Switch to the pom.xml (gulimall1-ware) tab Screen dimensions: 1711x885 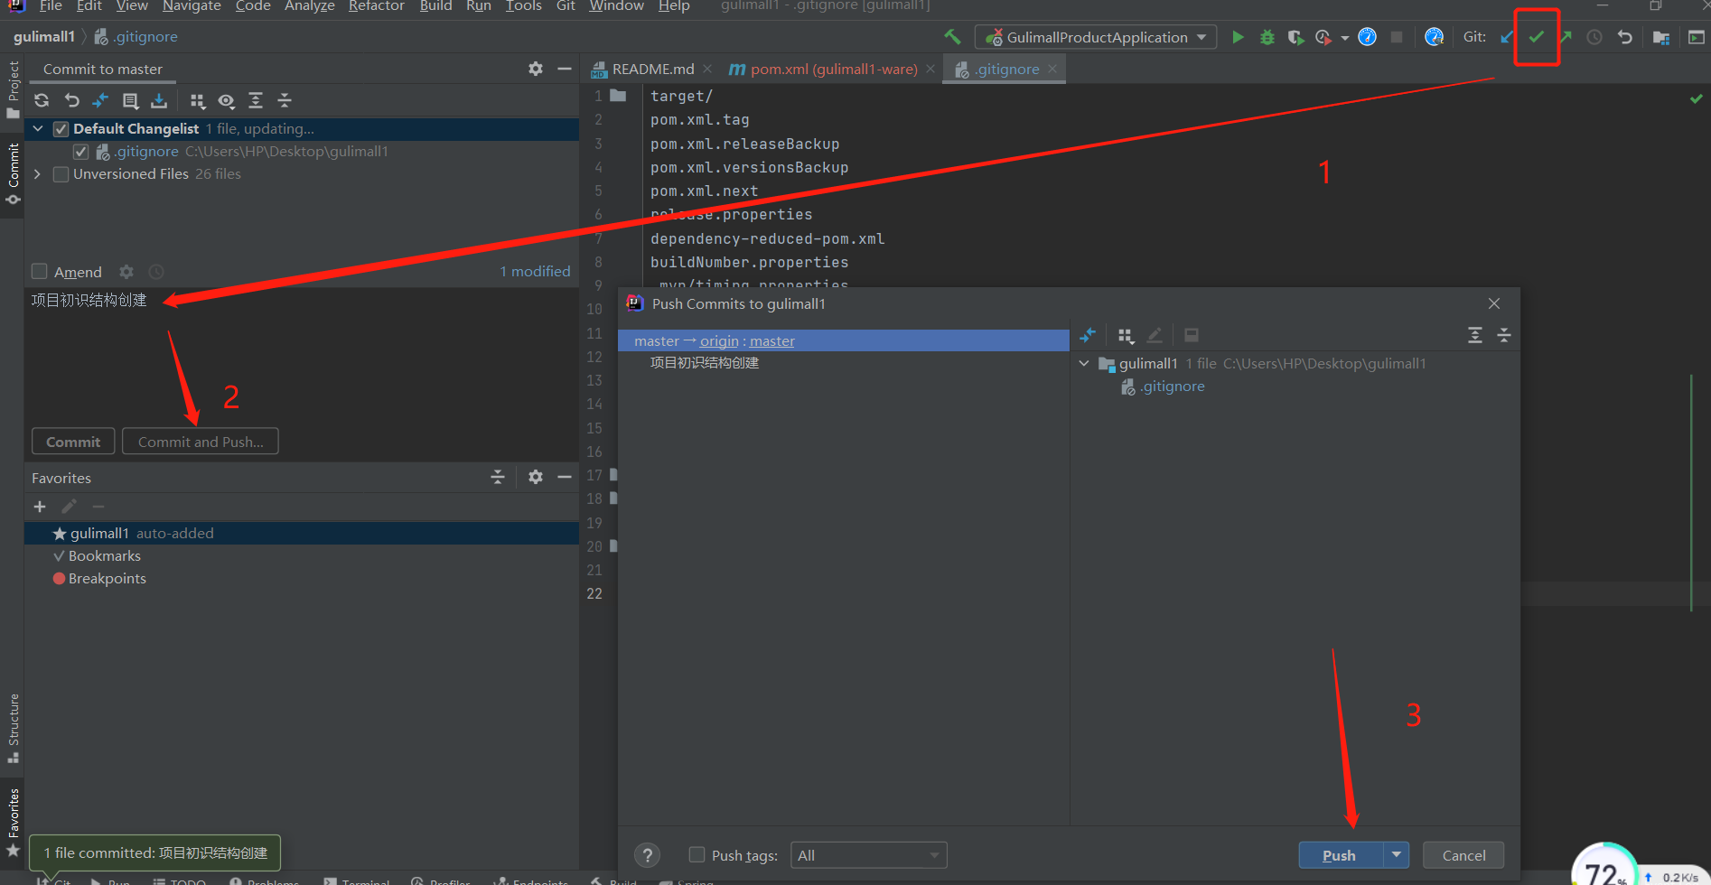tap(834, 70)
